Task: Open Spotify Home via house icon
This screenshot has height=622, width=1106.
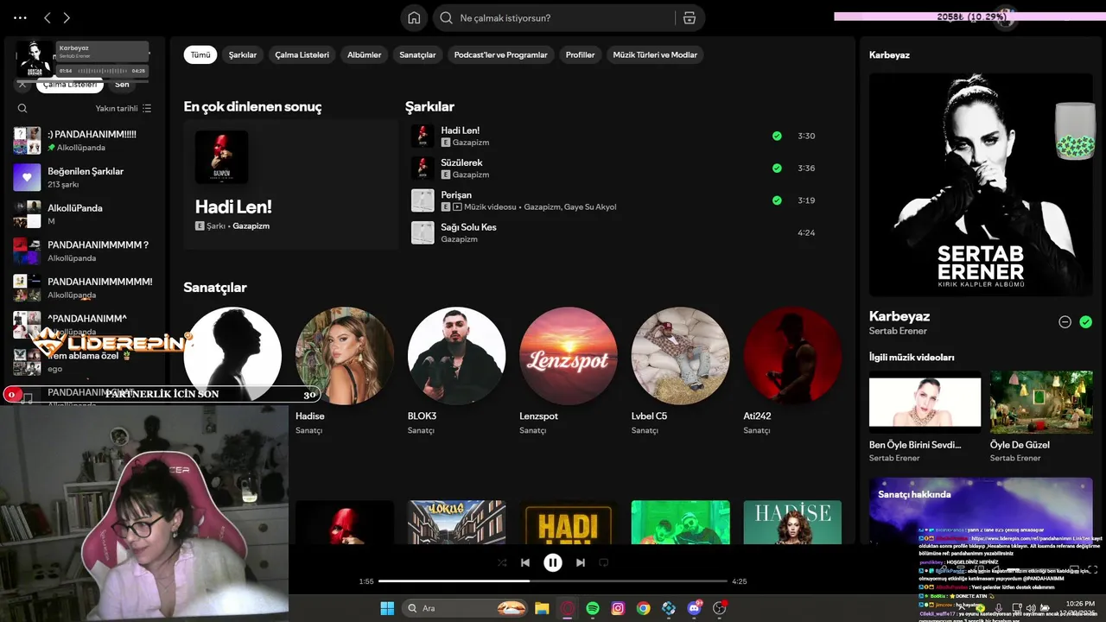Action: click(x=415, y=17)
